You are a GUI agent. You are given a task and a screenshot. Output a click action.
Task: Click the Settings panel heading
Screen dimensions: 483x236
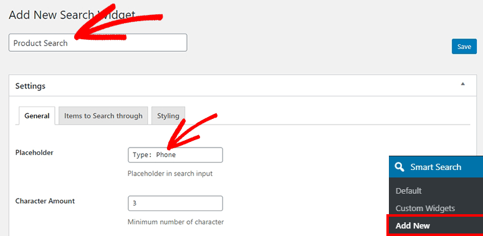tap(31, 86)
